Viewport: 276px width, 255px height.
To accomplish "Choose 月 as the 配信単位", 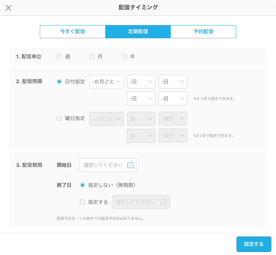I will (92, 56).
